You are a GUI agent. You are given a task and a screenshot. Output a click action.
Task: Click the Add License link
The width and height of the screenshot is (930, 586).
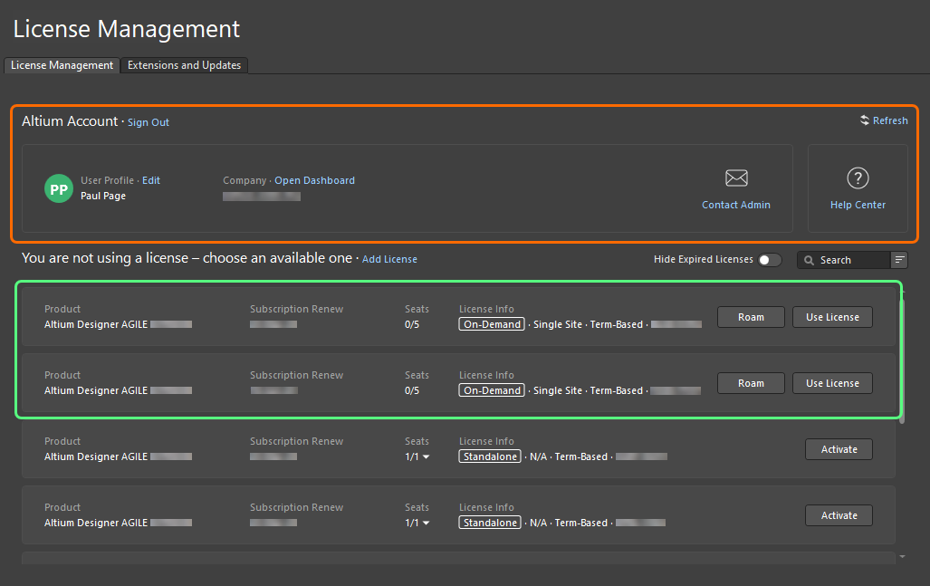tap(389, 258)
